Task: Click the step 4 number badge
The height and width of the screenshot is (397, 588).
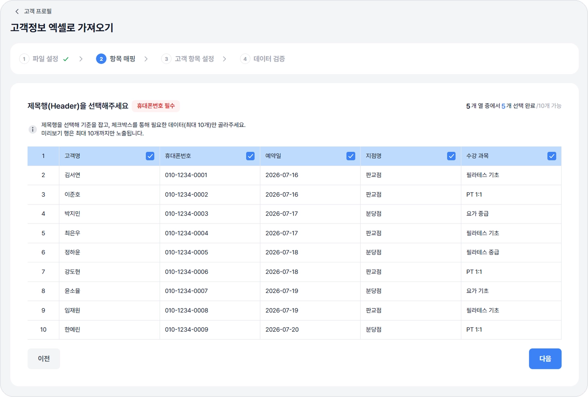Action: click(245, 59)
